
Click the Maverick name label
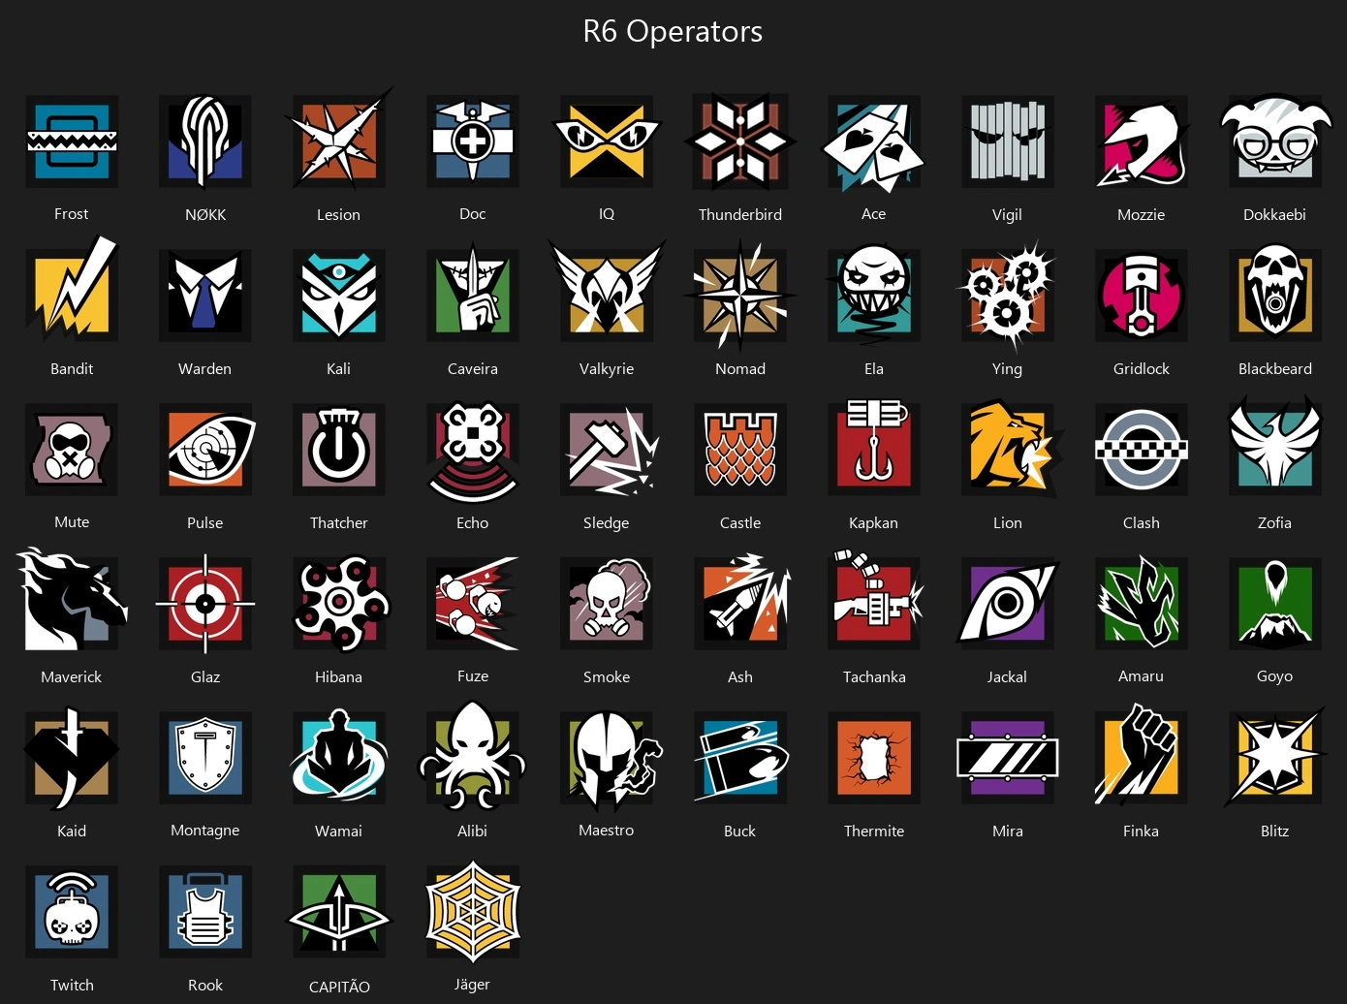pyautogui.click(x=72, y=676)
